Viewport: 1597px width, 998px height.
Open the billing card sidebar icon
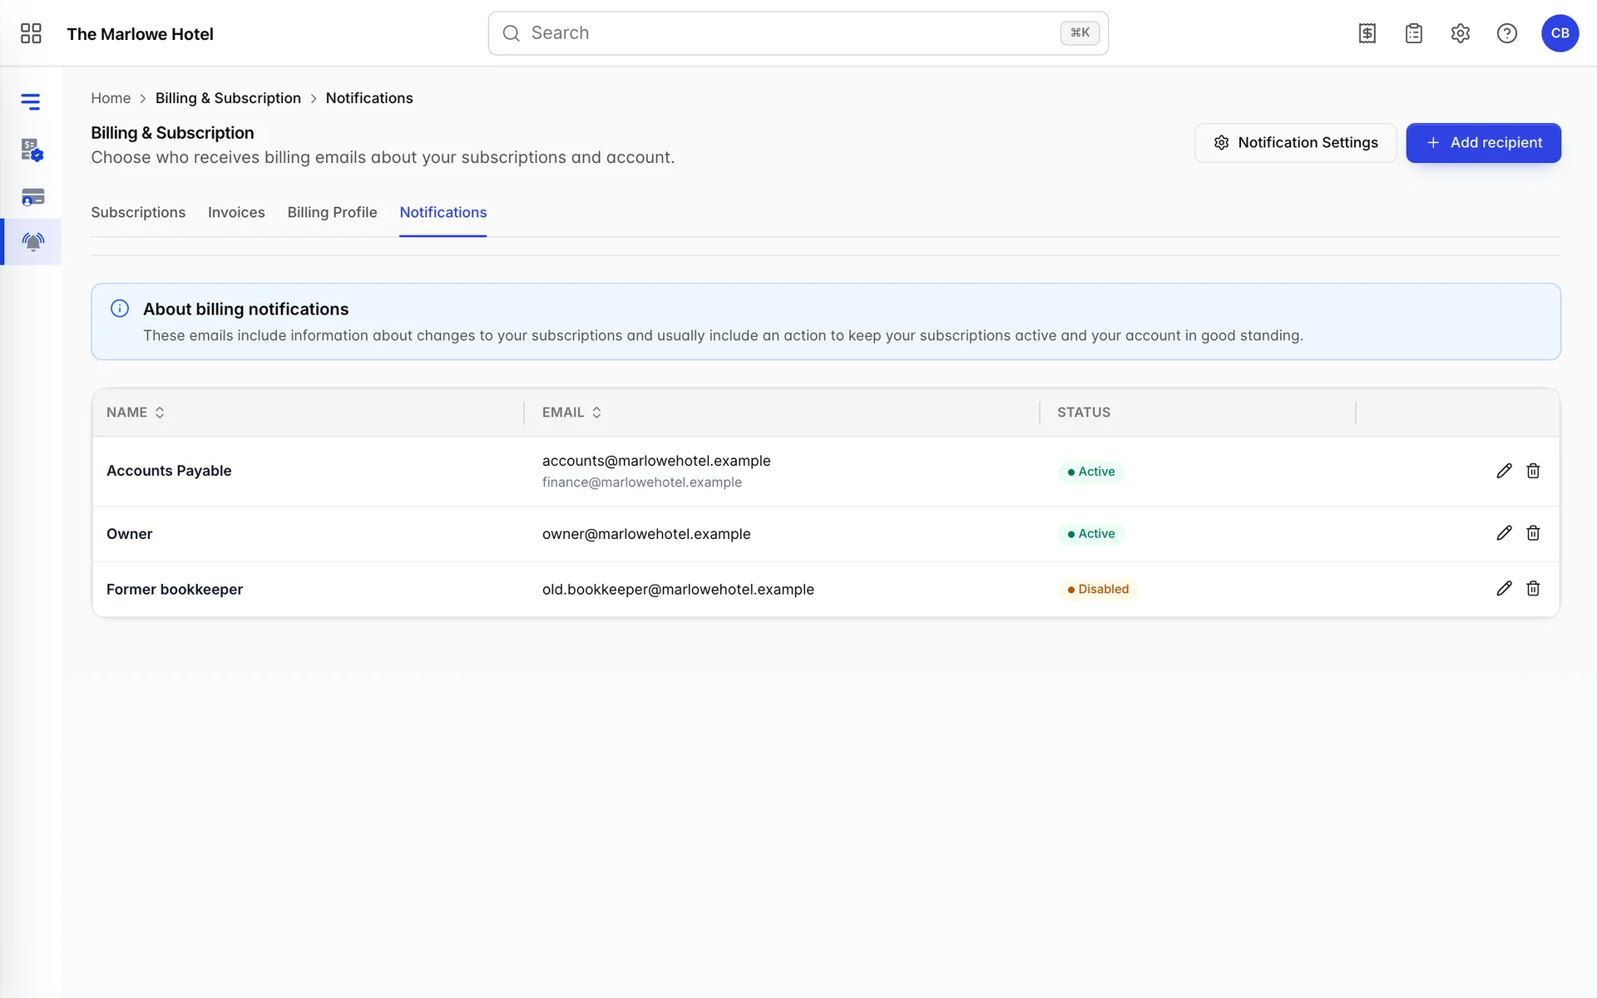click(32, 197)
